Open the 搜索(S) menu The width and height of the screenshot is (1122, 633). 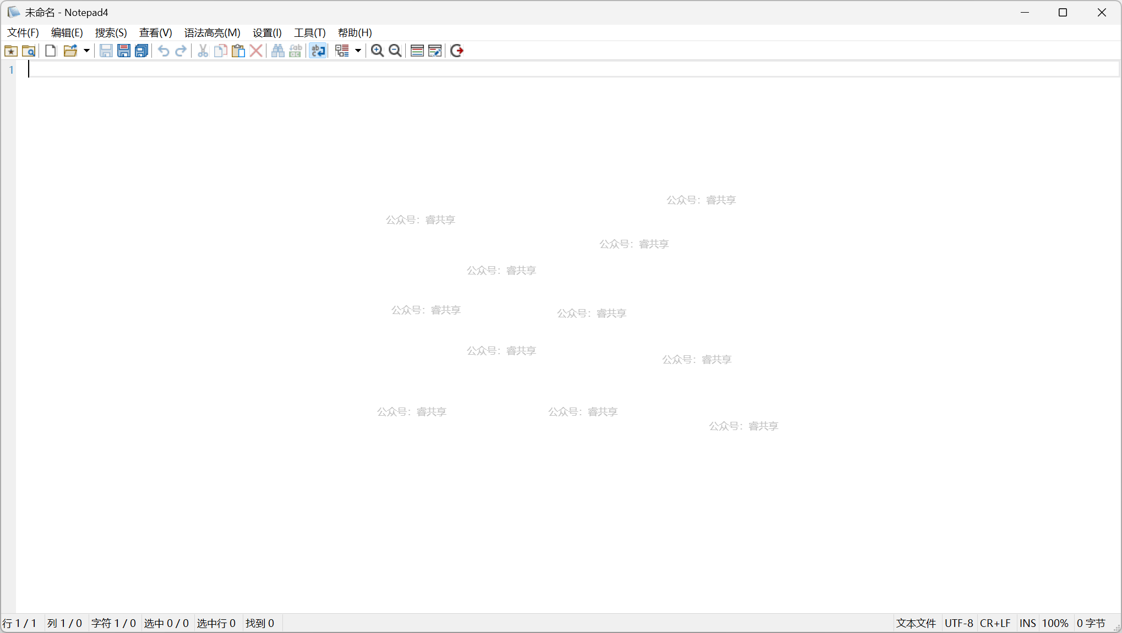(111, 33)
